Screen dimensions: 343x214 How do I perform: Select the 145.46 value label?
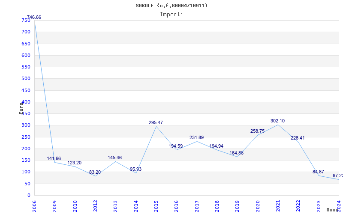114,158
